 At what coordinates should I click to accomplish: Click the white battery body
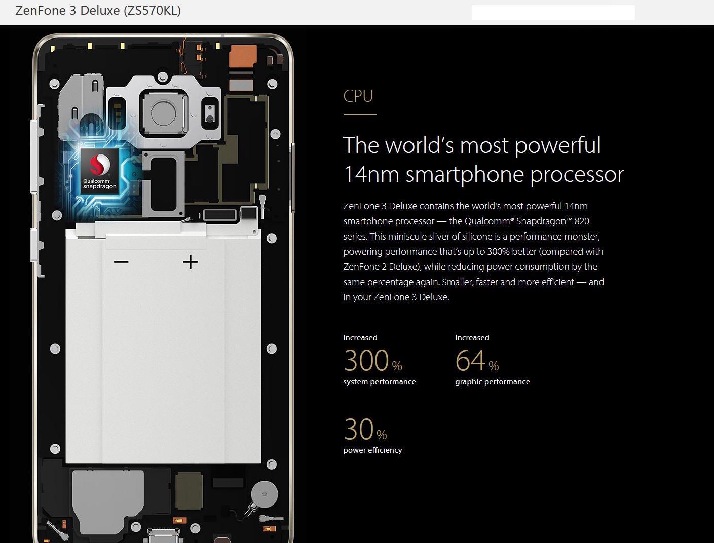[163, 355]
